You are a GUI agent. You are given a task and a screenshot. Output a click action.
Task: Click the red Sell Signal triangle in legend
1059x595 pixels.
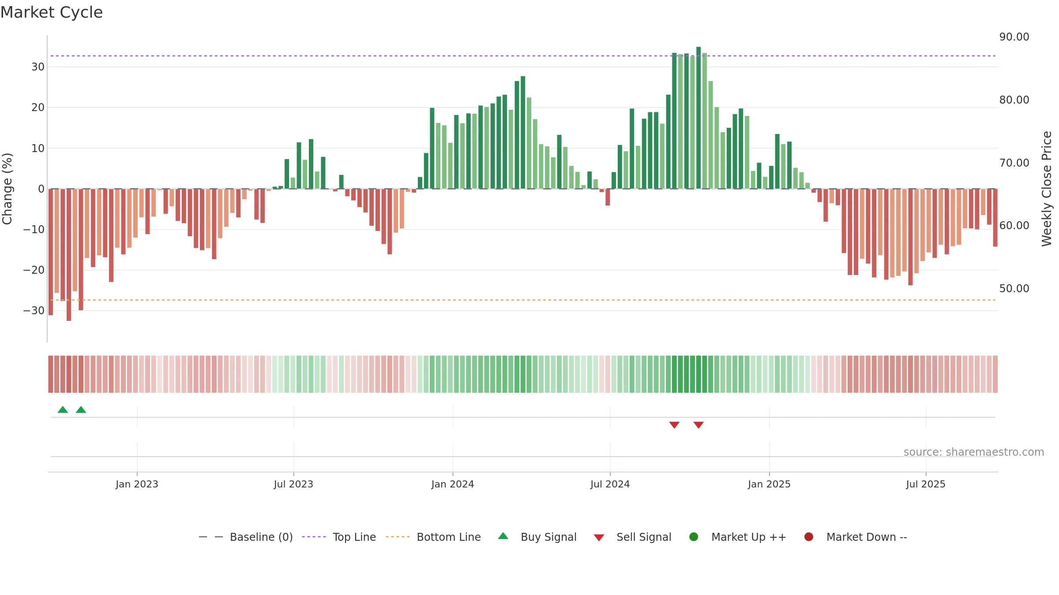coord(599,538)
